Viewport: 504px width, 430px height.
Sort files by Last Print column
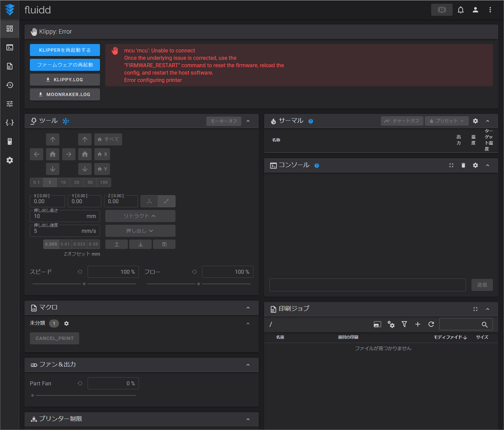[348, 337]
